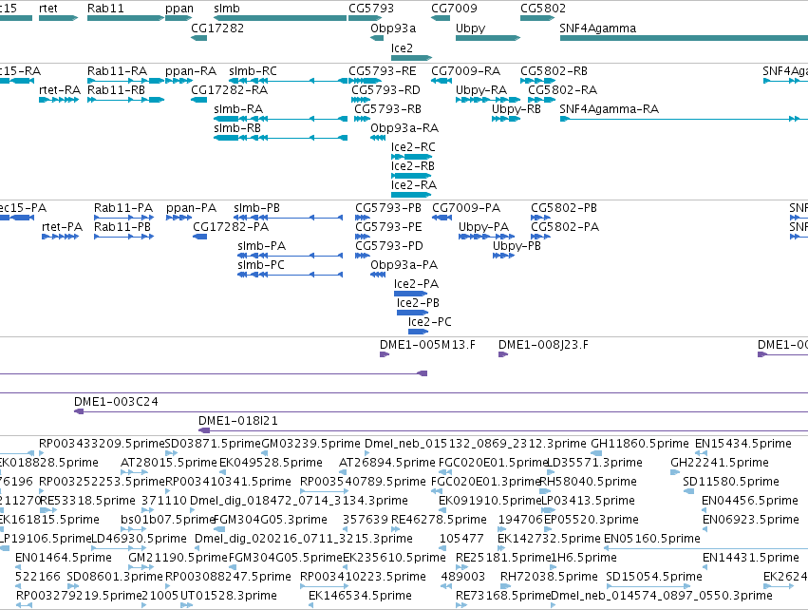Select the slmb-RB transcript label
The height and width of the screenshot is (610, 808).
(x=237, y=128)
